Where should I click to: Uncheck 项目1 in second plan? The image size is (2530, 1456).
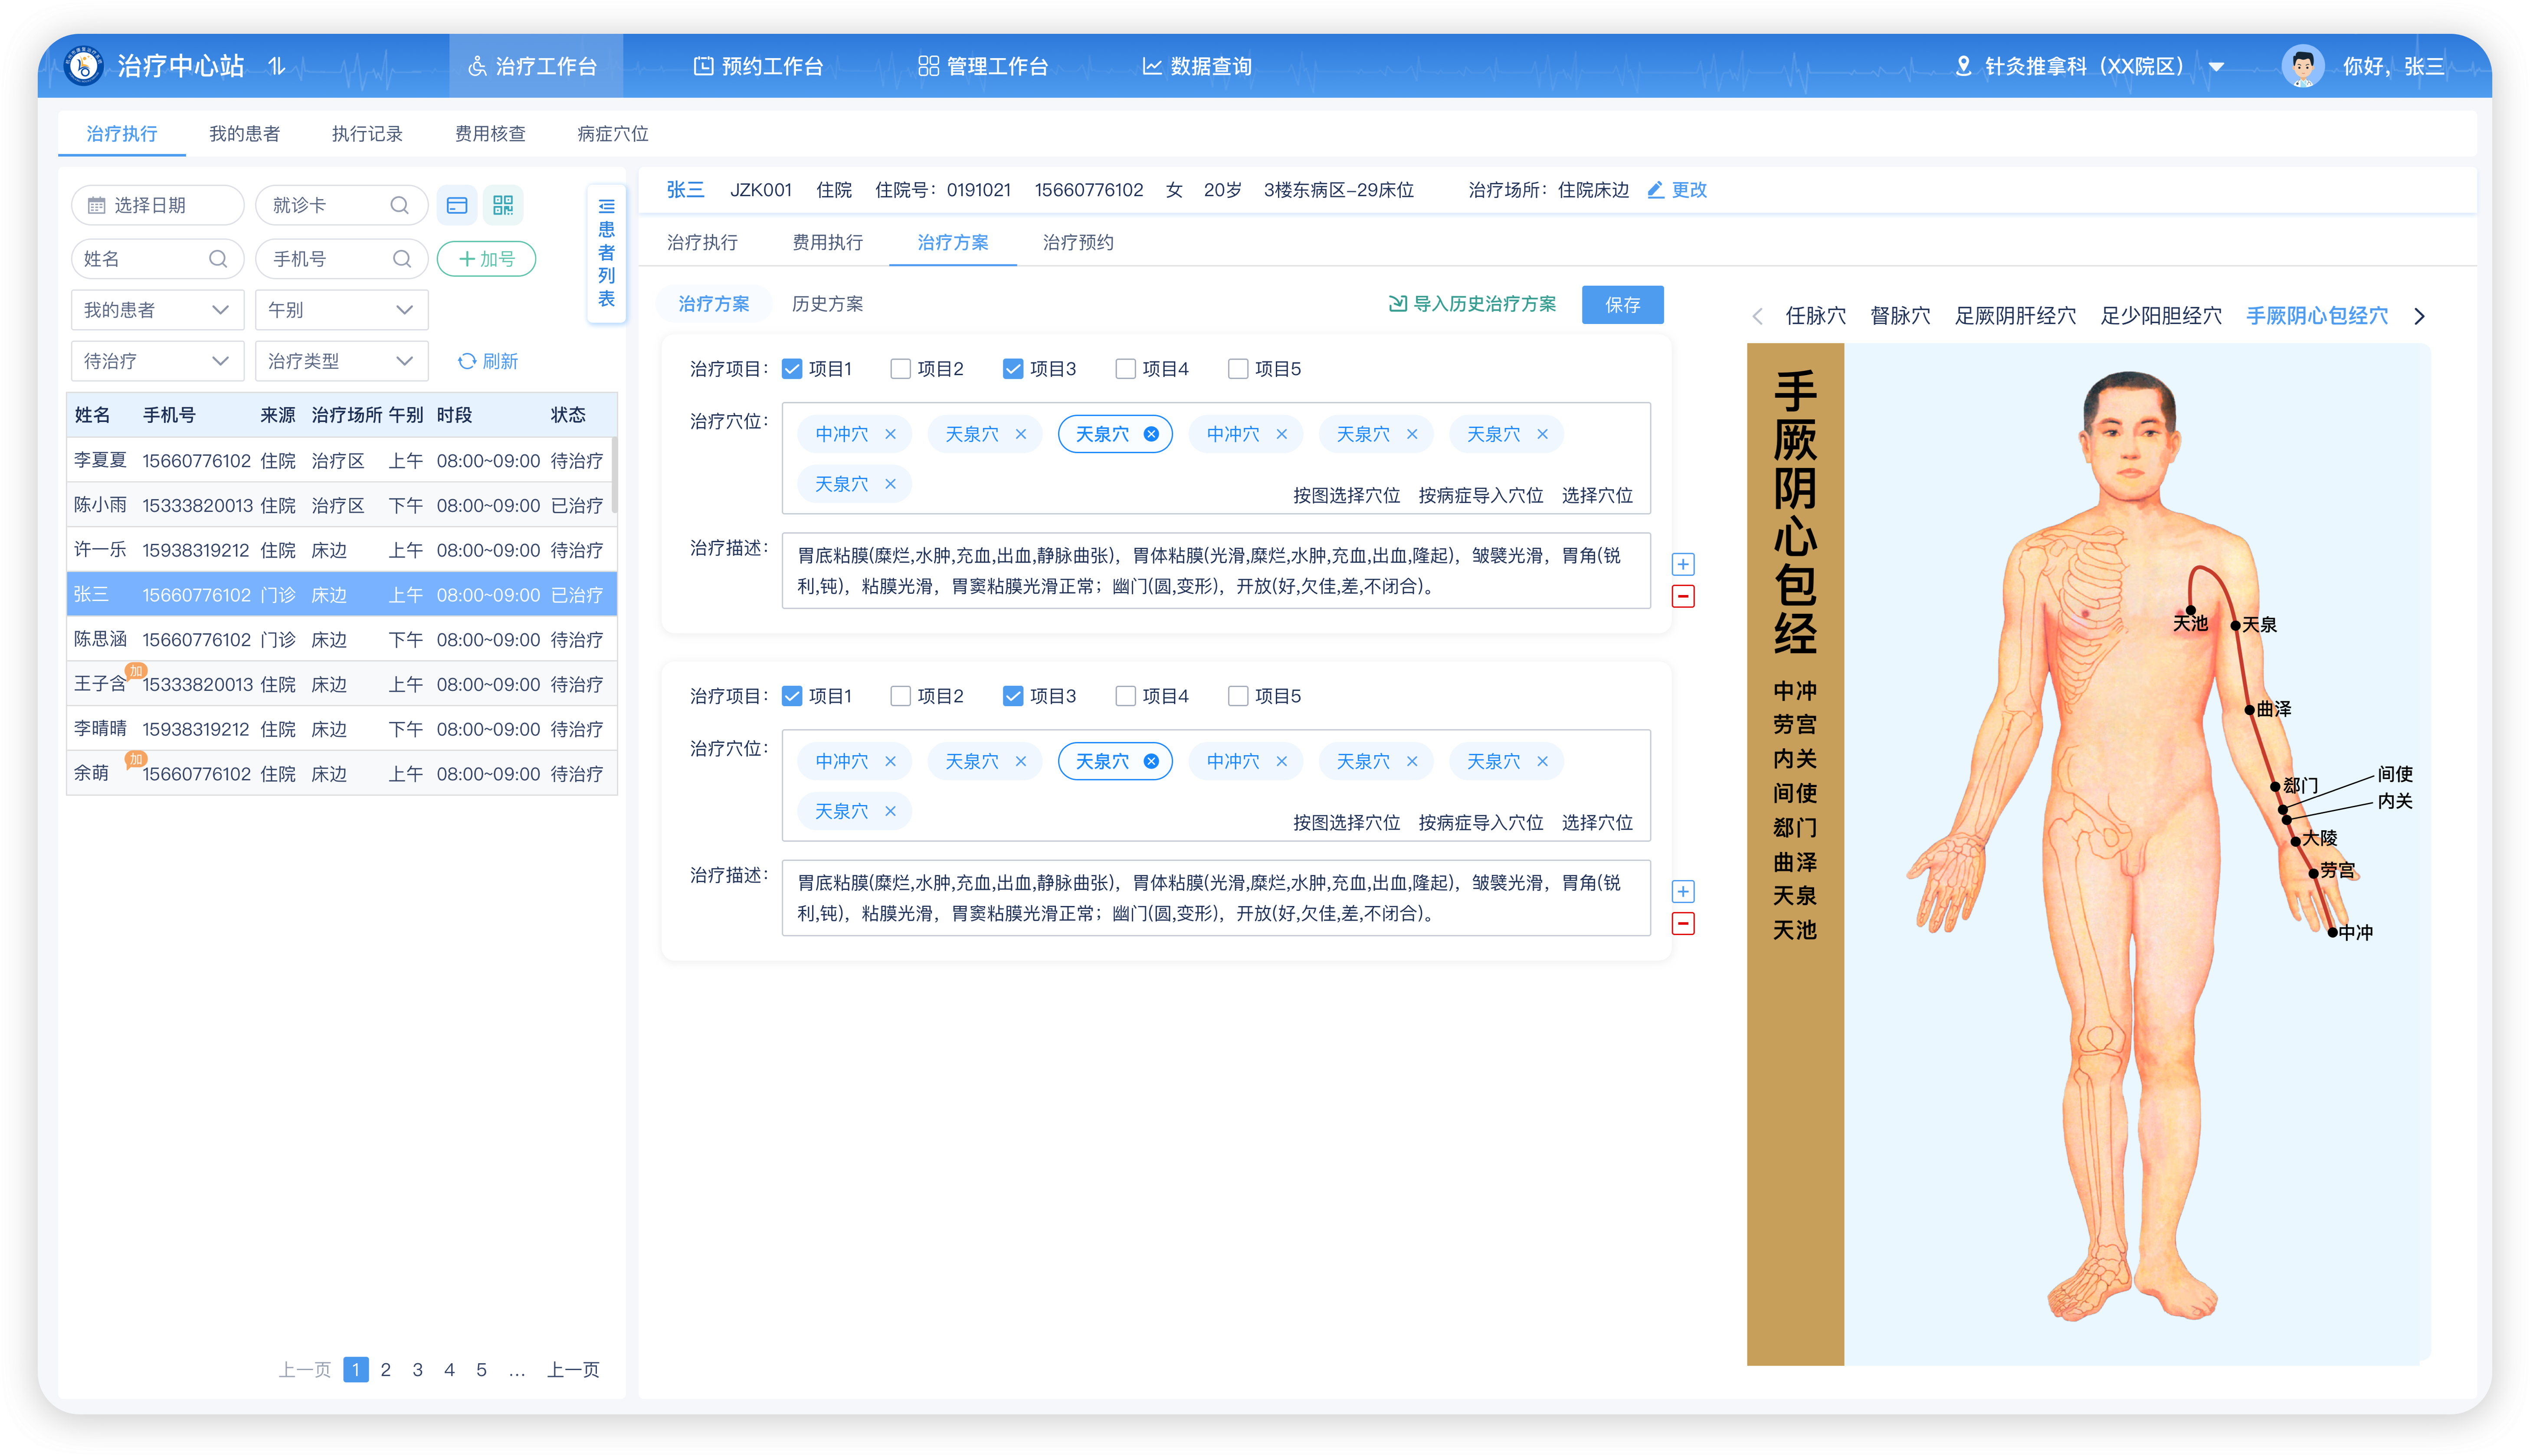(792, 696)
